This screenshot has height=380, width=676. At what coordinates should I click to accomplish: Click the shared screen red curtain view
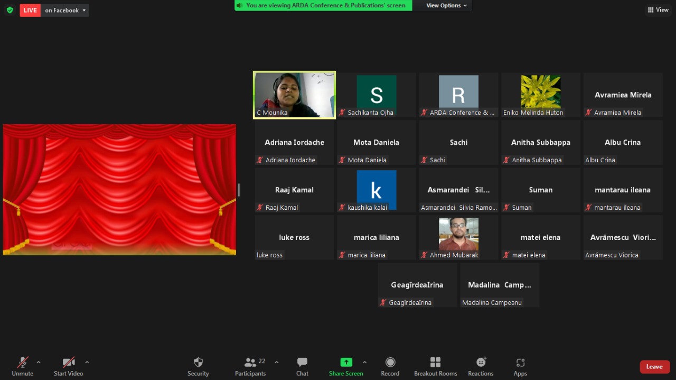click(119, 190)
